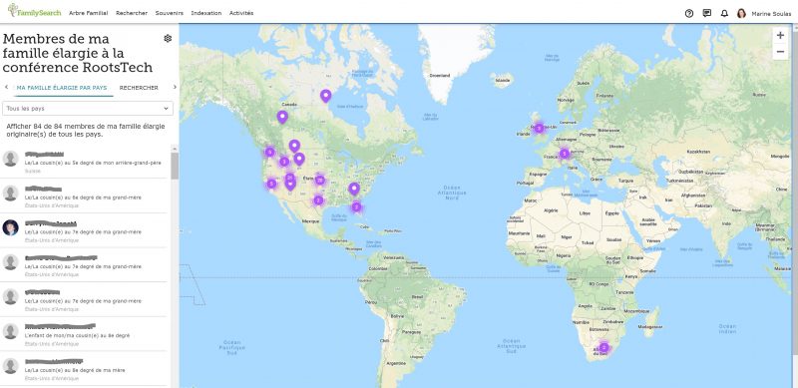Click the relatives list scrollbar
Viewport: 798px width, 388px height.
(x=175, y=166)
